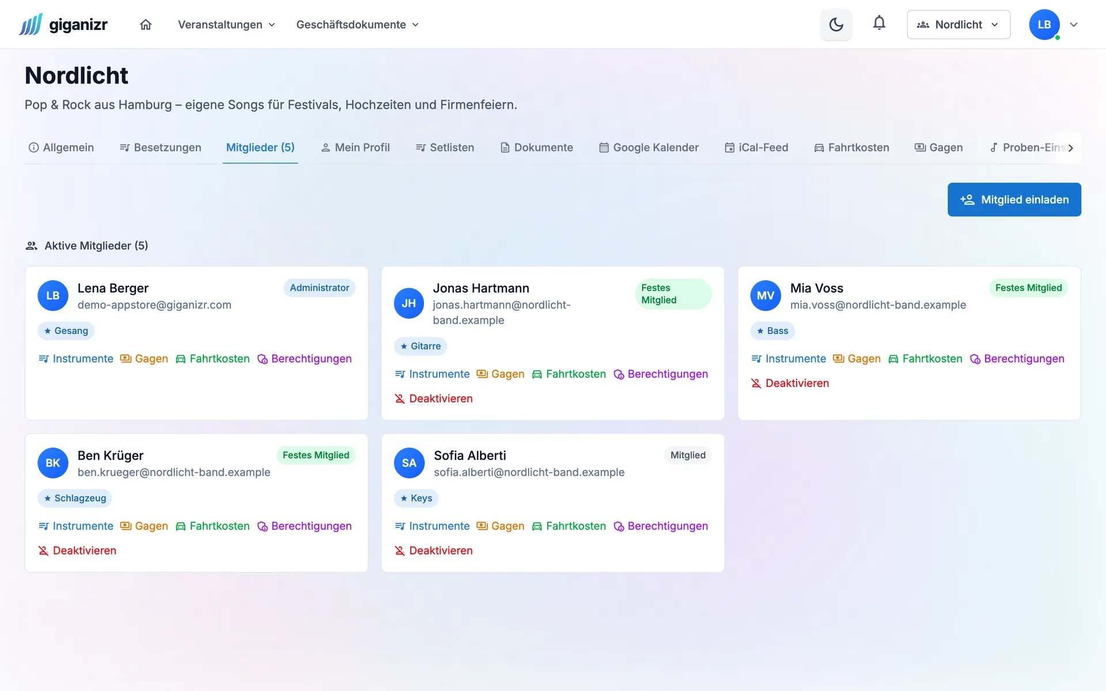
Task: Click the Mitglied einladen button
Action: click(1014, 200)
